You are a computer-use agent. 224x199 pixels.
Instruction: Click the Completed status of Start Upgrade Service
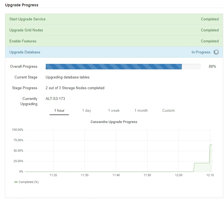(210, 19)
